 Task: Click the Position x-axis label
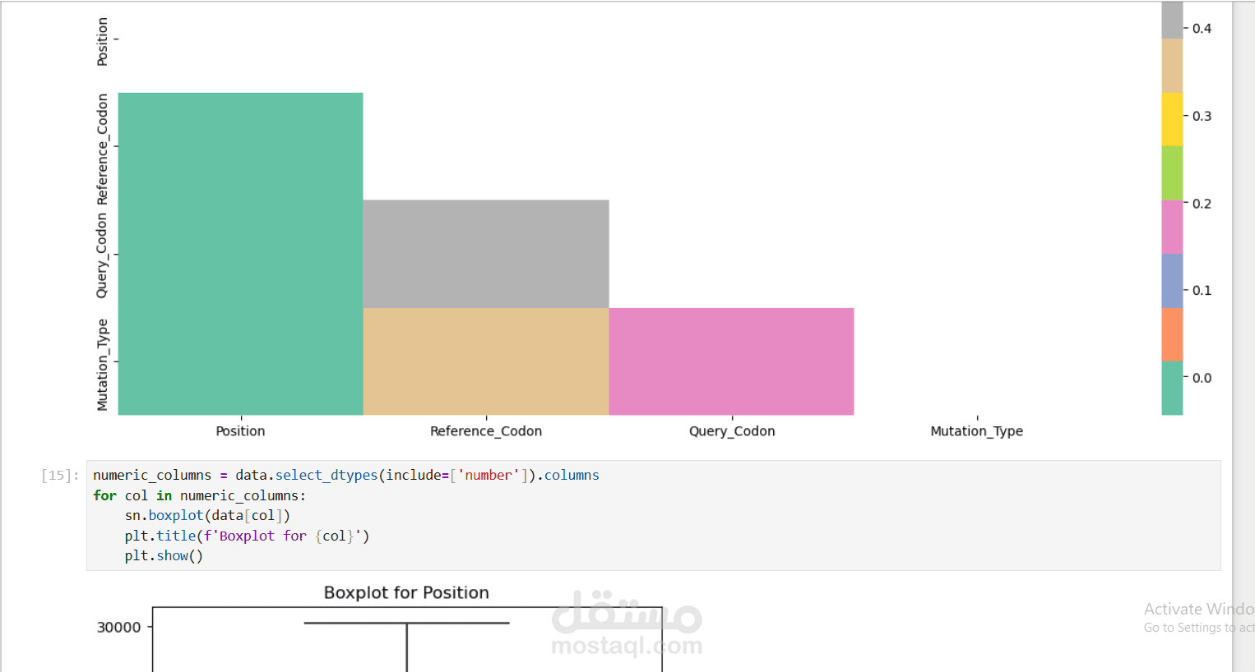click(x=240, y=431)
